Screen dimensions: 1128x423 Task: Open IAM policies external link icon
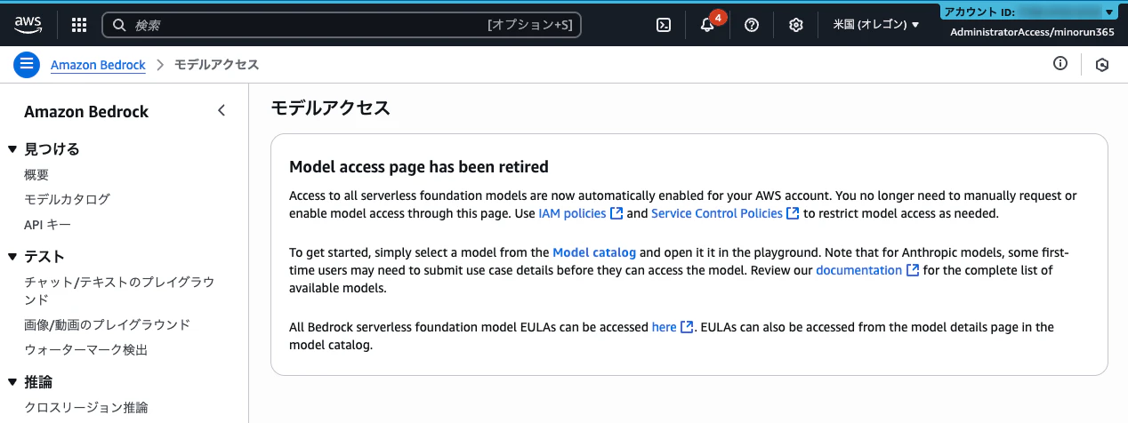click(616, 213)
